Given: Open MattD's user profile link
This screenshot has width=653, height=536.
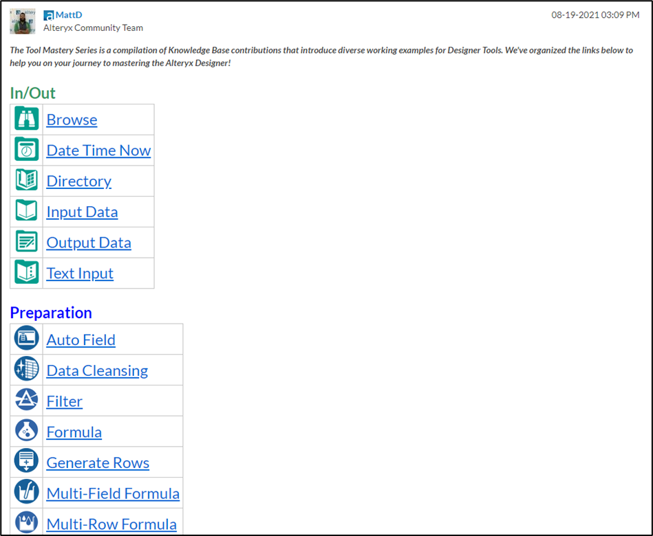Looking at the screenshot, I should (69, 15).
